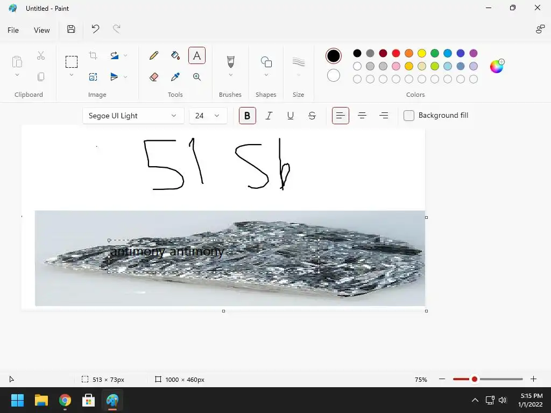
Task: Select Color 2 white secondary swatch
Action: [x=334, y=75]
